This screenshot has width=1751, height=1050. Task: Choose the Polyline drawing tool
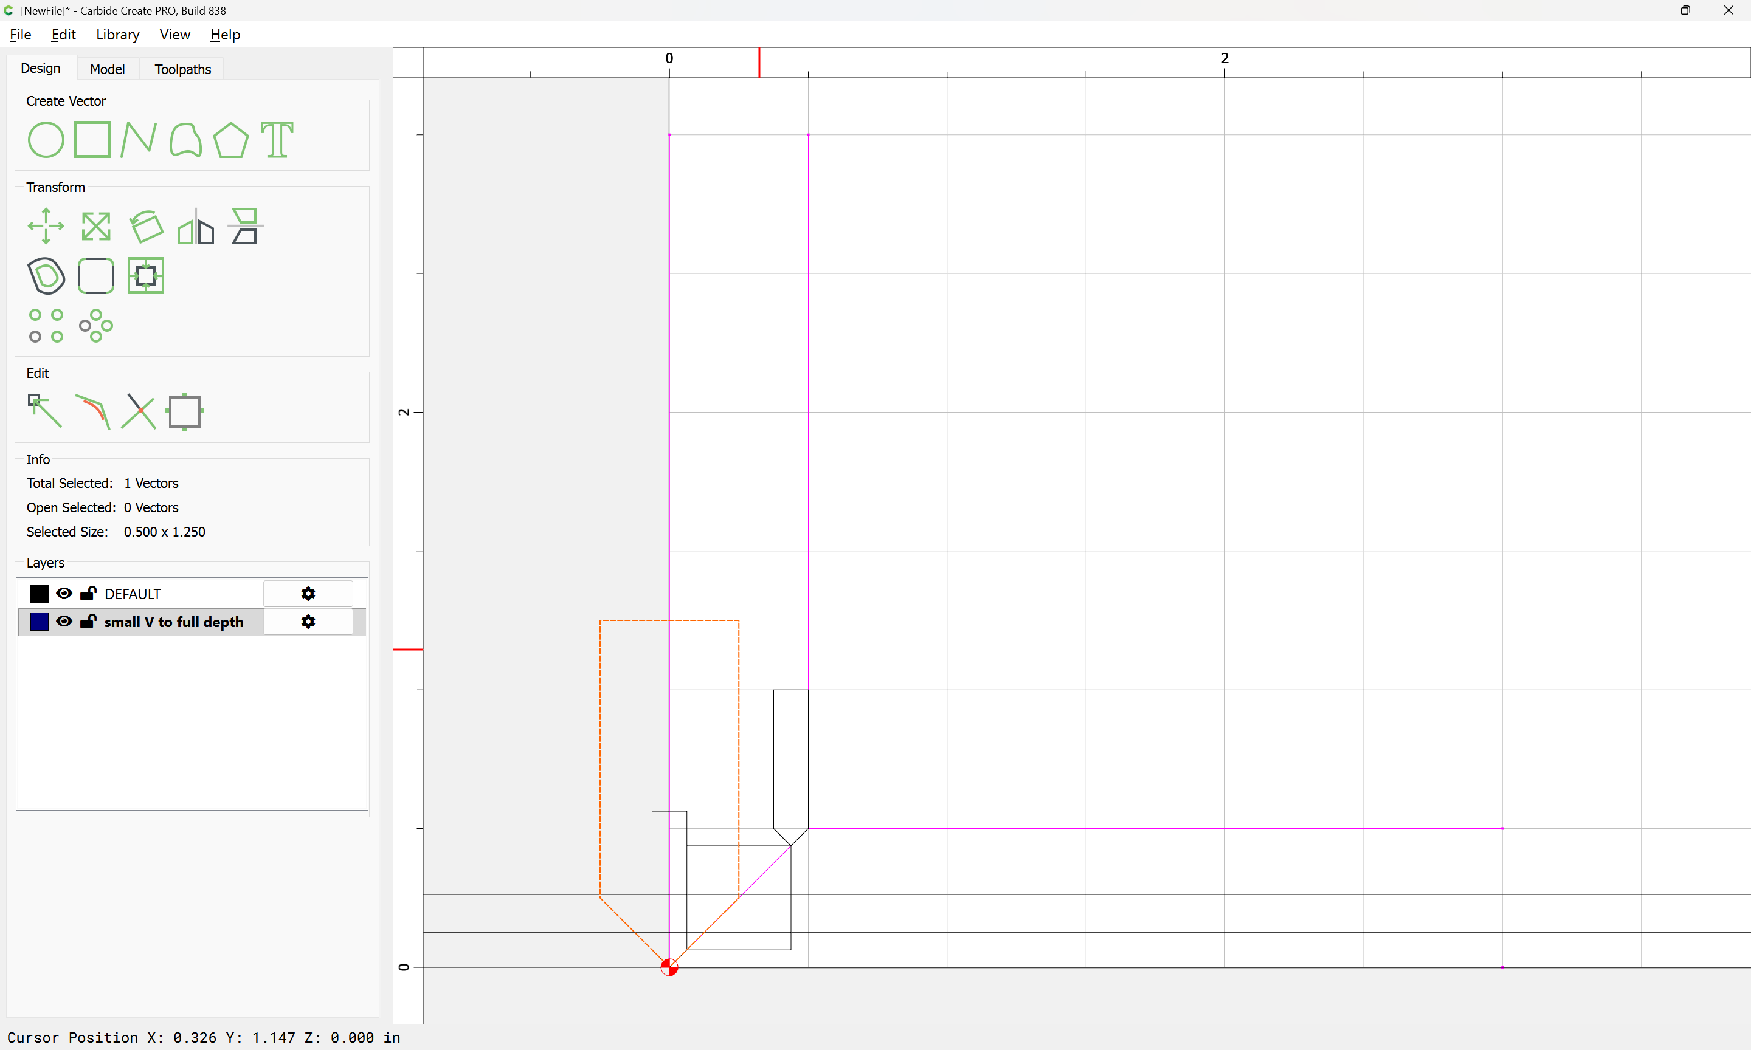(138, 139)
